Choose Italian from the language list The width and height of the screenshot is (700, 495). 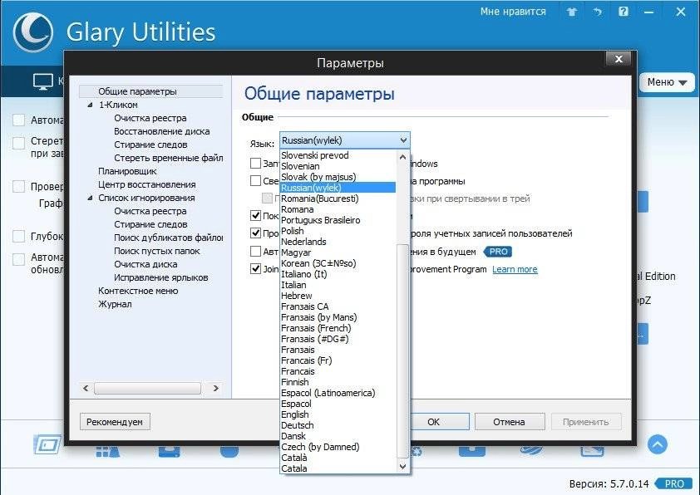[293, 285]
